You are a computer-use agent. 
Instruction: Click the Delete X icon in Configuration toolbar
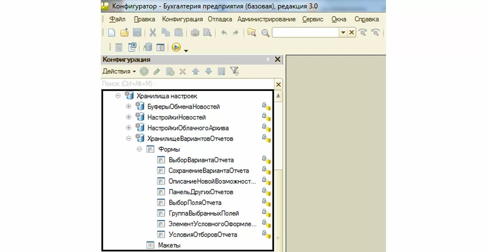pos(183,71)
